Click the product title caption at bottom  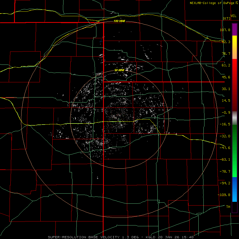pos(121,237)
